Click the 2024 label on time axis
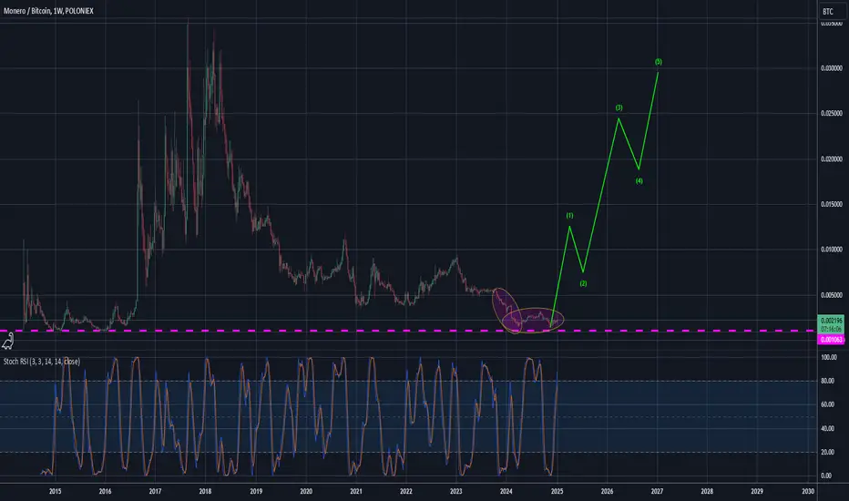 pyautogui.click(x=506, y=491)
